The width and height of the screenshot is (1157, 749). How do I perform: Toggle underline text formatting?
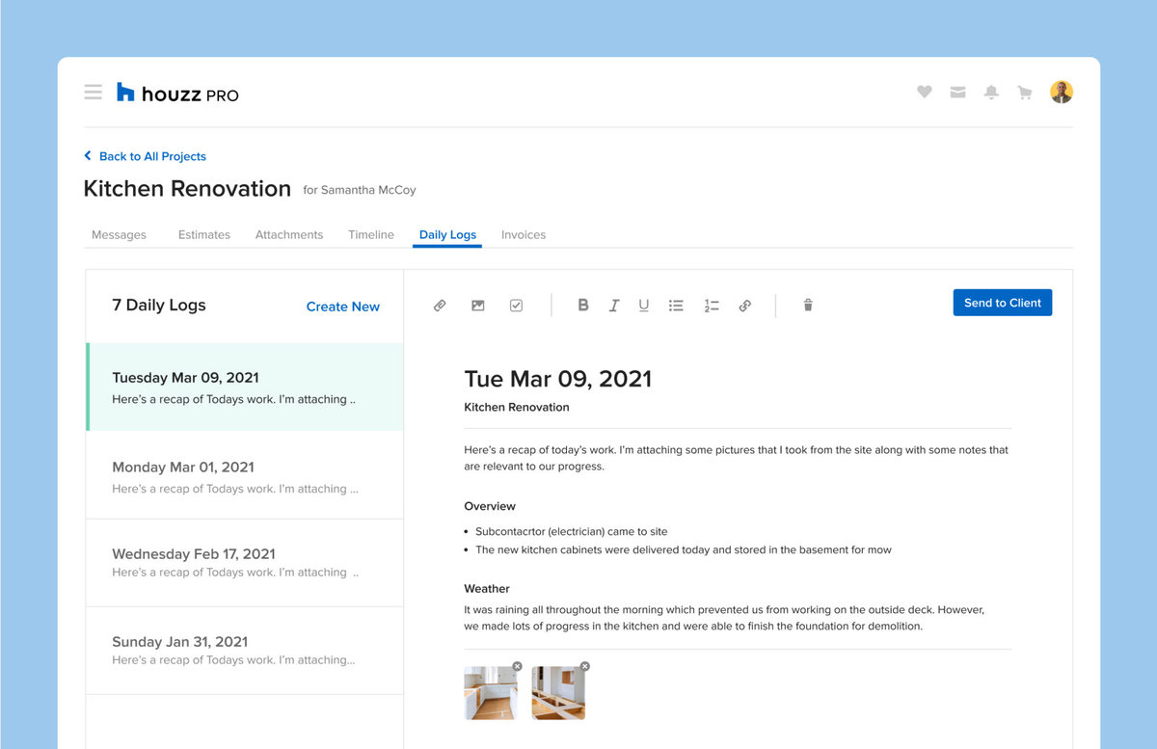tap(644, 305)
